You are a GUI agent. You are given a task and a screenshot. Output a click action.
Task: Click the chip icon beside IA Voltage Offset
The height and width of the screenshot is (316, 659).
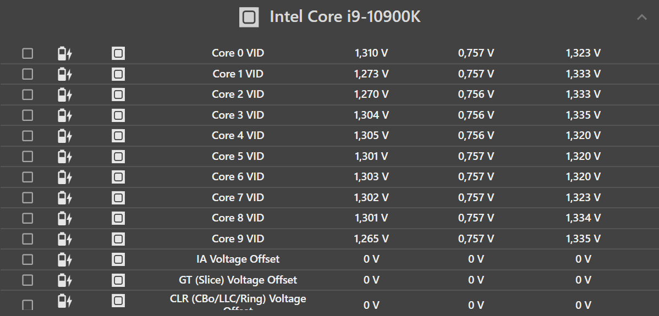(x=118, y=259)
